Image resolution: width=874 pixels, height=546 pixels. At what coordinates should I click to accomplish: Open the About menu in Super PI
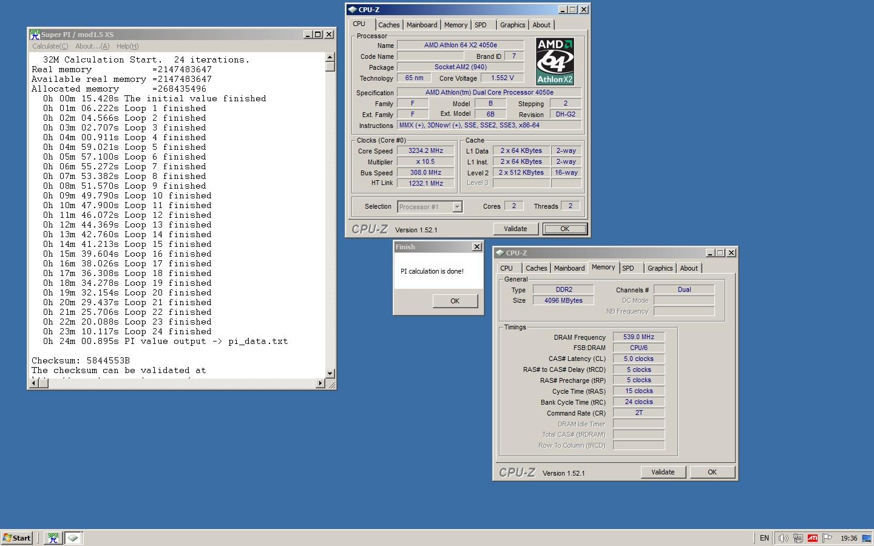coord(92,46)
